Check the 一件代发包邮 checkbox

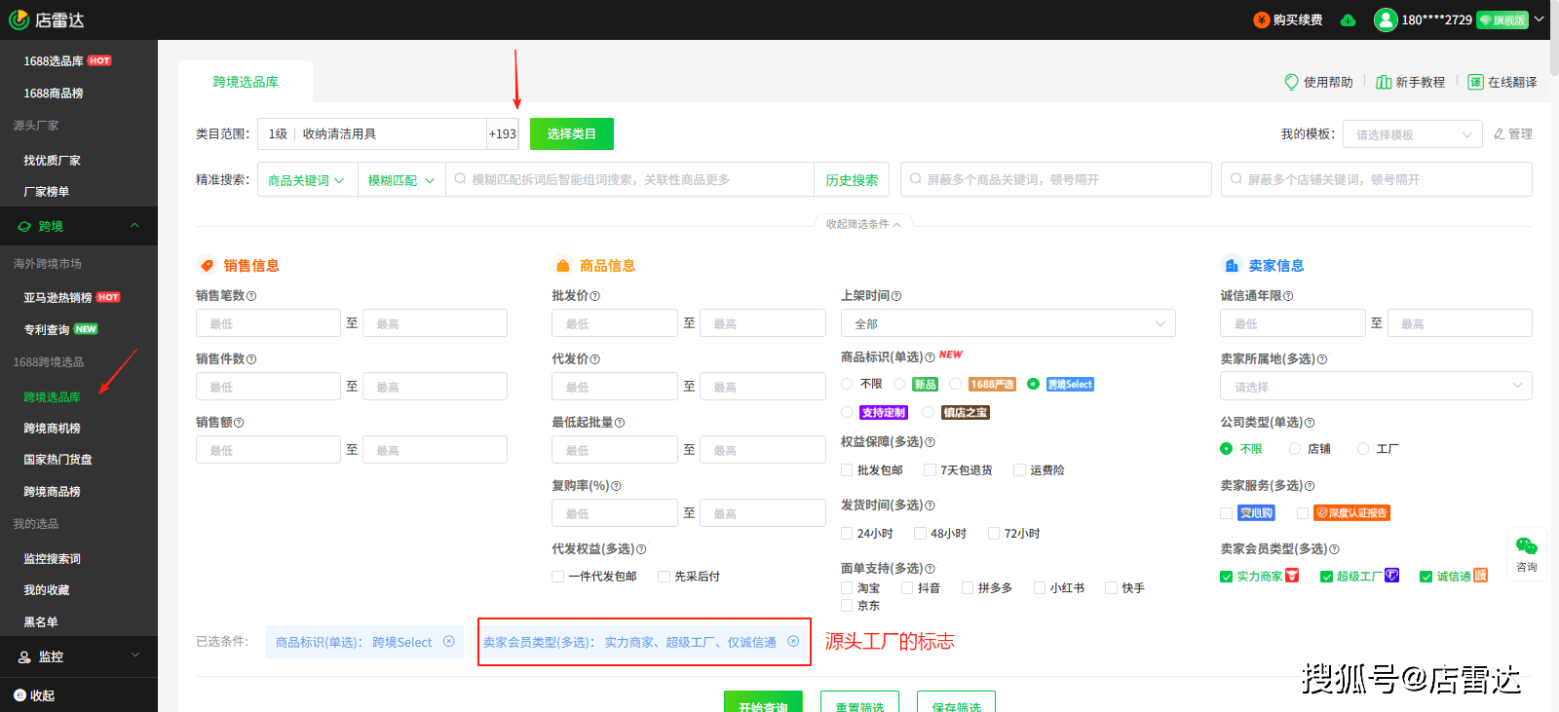tap(557, 577)
